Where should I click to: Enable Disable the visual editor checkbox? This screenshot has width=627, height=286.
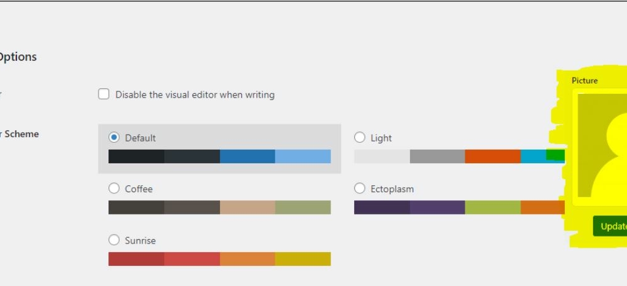103,94
